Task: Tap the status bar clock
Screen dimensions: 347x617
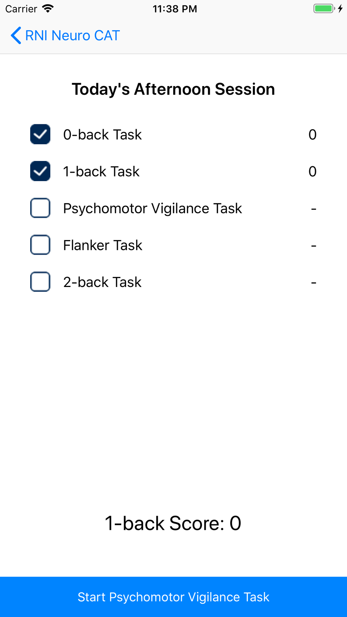Action: click(x=175, y=9)
